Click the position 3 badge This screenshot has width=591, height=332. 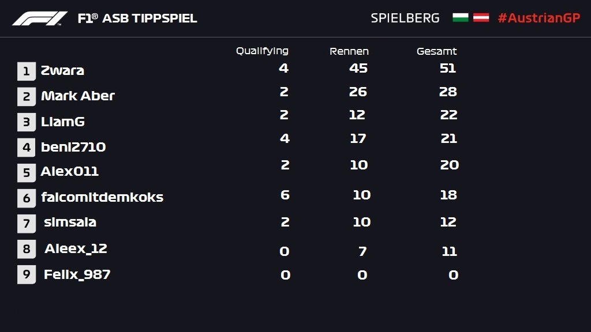pos(27,122)
